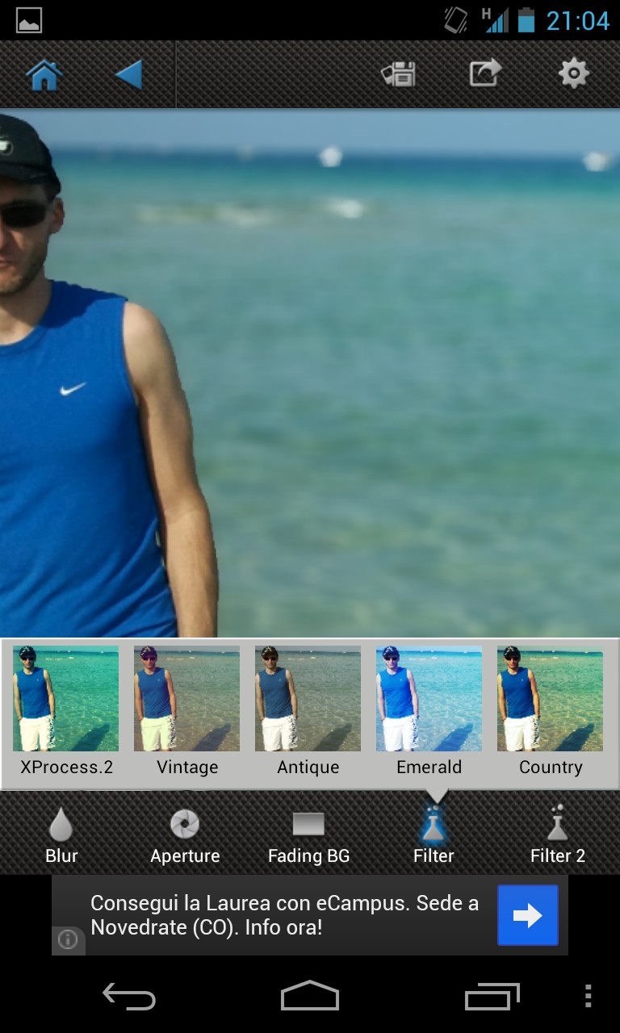Screen dimensions: 620x1033
Task: Open settings with the gear icon
Action: tap(573, 74)
